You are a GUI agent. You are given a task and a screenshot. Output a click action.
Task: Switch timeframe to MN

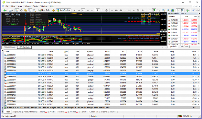[92, 10]
